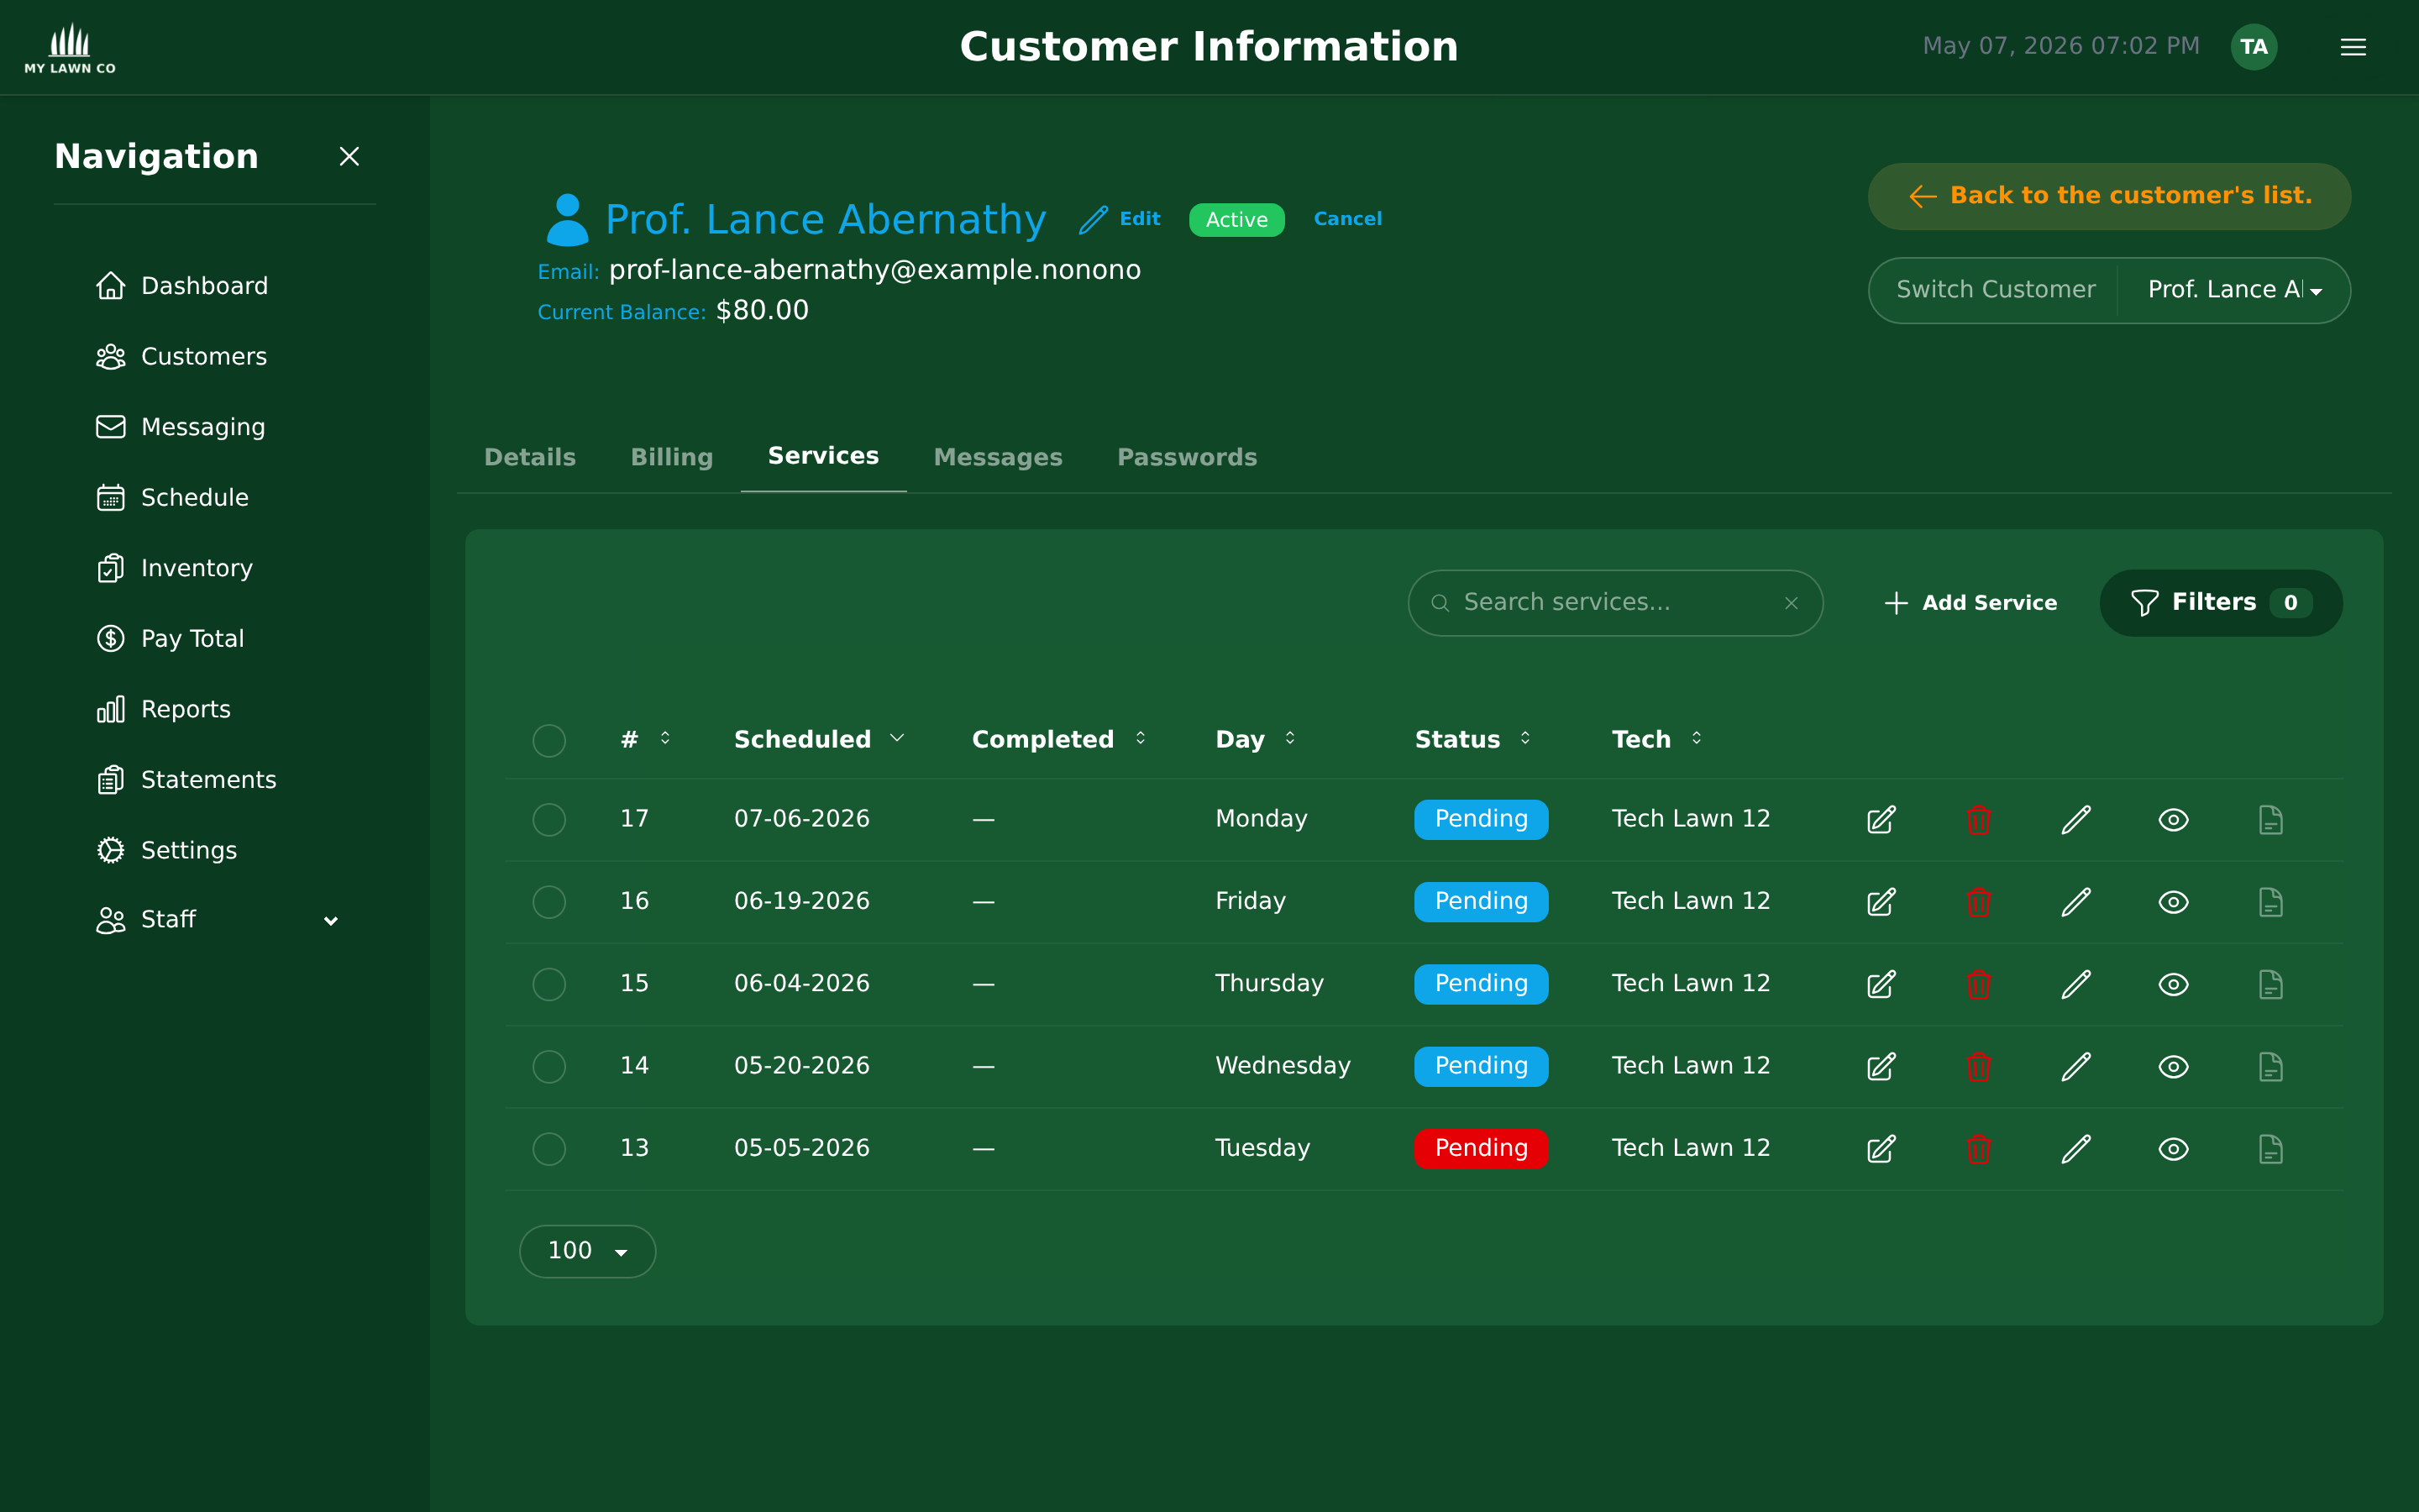Sort by the # column
Image resolution: width=2419 pixels, height=1512 pixels.
[645, 739]
